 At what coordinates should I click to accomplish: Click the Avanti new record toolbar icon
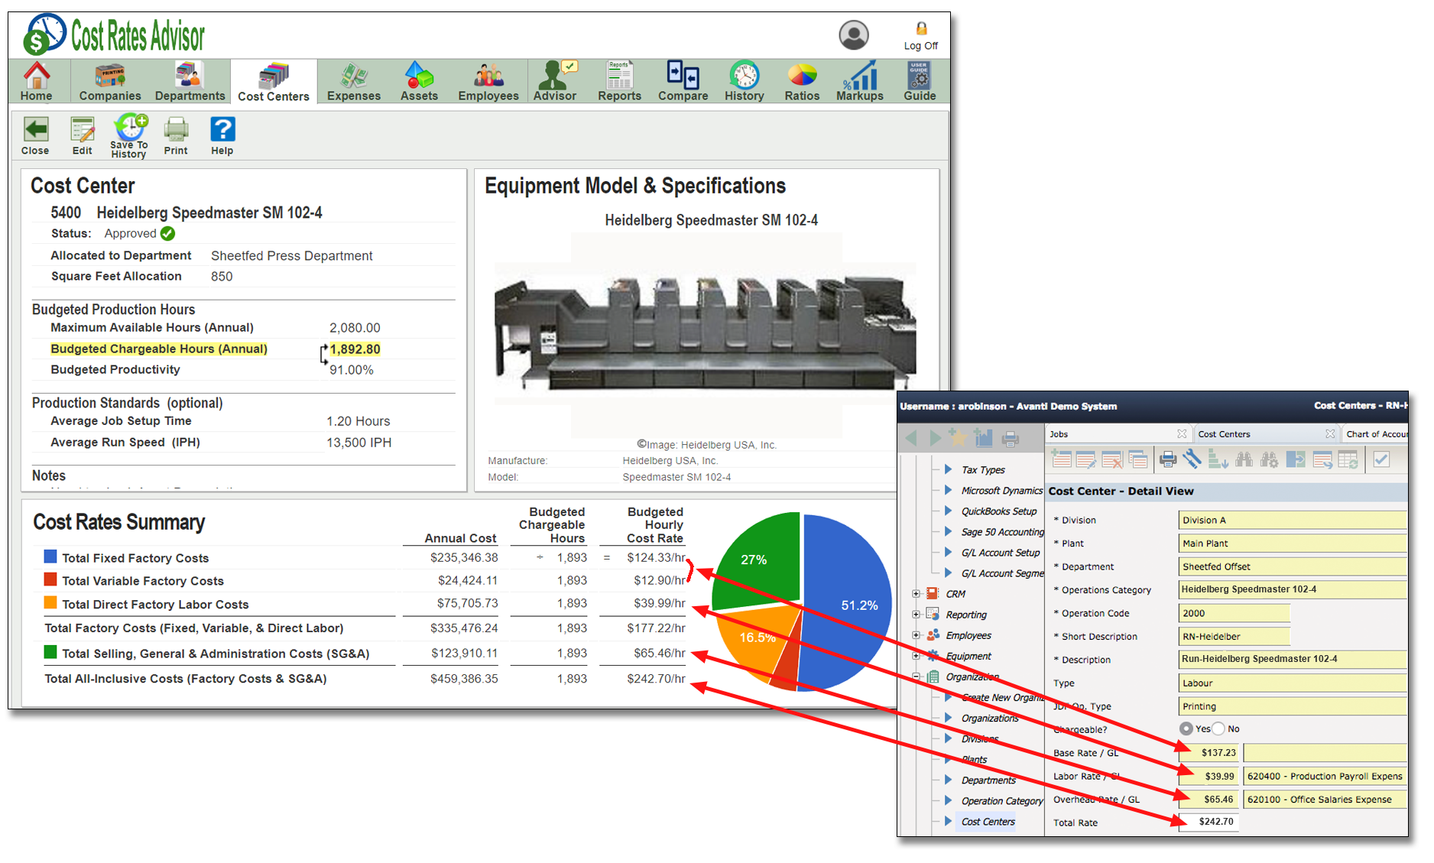[1061, 459]
